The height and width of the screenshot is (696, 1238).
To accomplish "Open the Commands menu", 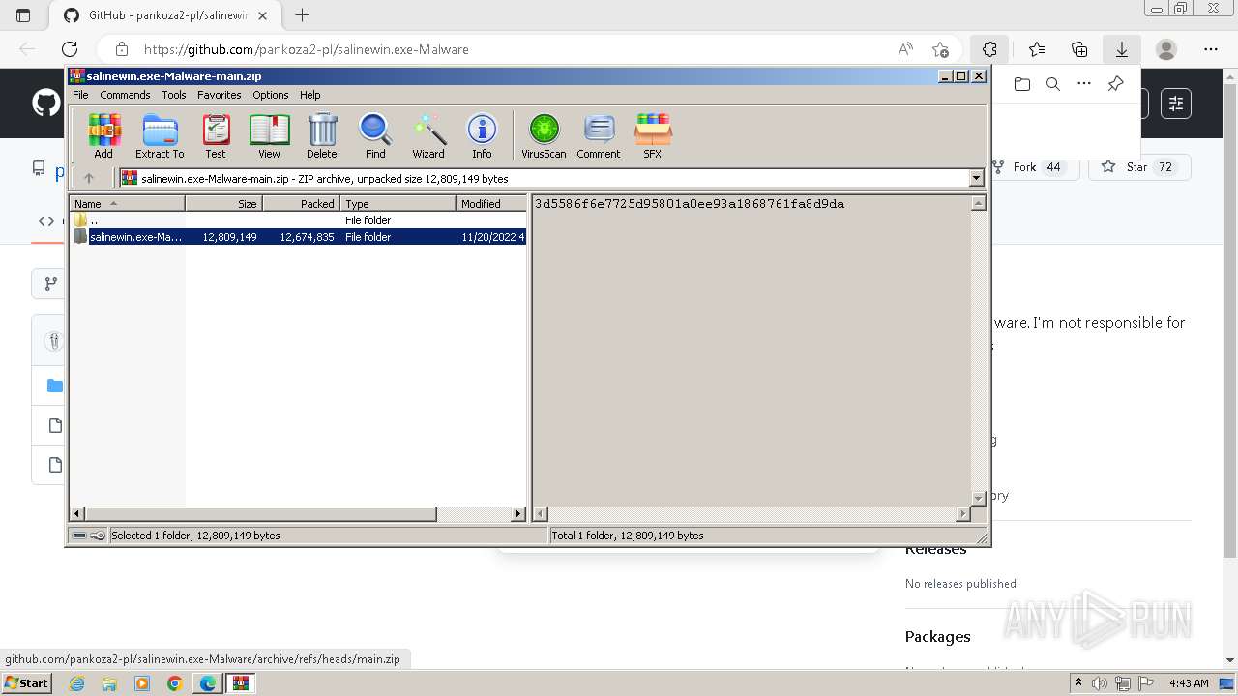I will pyautogui.click(x=125, y=95).
